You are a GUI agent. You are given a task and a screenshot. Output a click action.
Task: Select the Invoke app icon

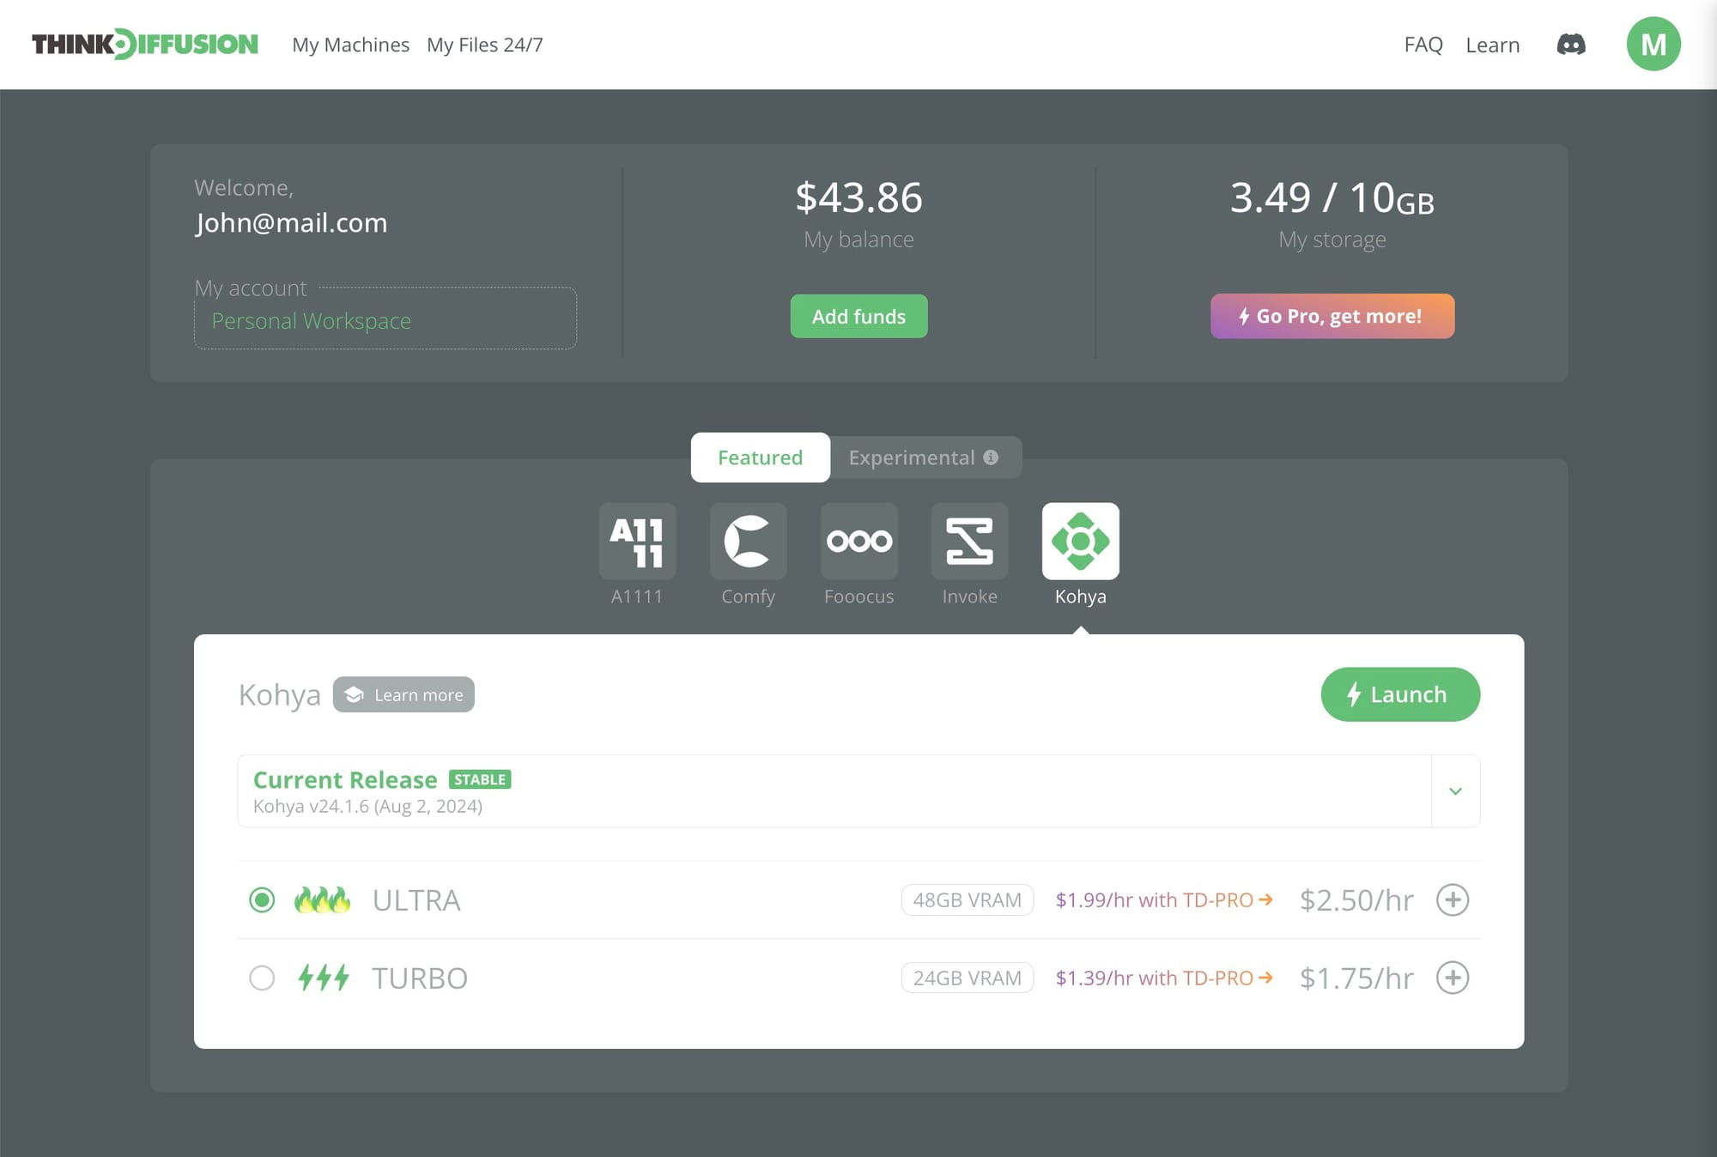point(969,541)
